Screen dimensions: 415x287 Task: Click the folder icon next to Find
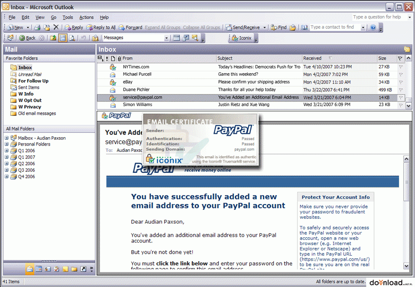coord(293,27)
